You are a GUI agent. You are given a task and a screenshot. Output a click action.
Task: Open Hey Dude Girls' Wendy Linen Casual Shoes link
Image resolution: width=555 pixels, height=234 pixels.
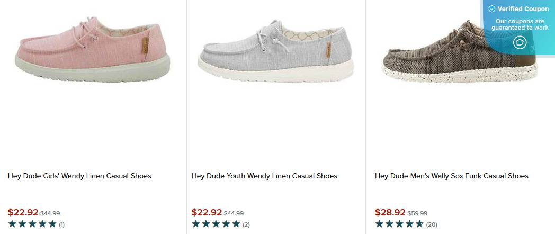(x=79, y=176)
